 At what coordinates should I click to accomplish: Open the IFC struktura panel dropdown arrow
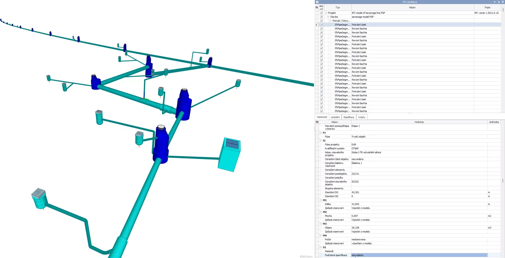pos(494,2)
